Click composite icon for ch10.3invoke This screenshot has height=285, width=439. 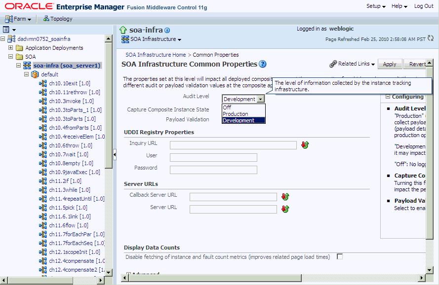click(43, 101)
